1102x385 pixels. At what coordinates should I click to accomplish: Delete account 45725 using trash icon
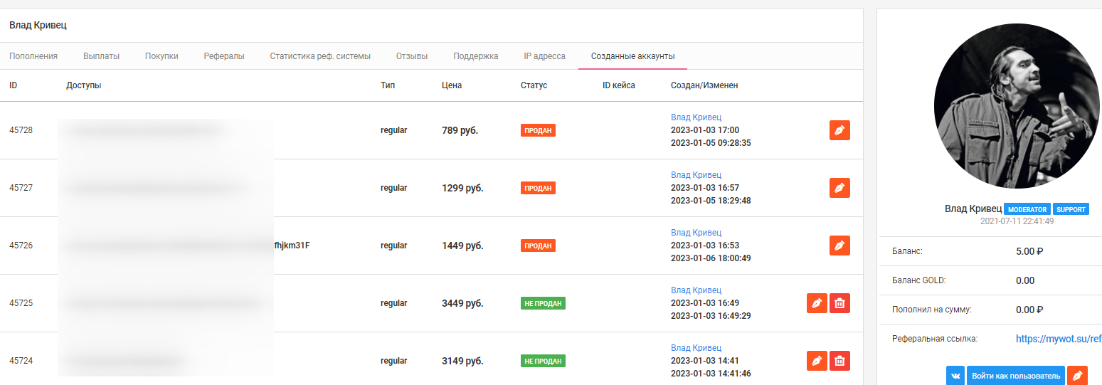tap(839, 303)
